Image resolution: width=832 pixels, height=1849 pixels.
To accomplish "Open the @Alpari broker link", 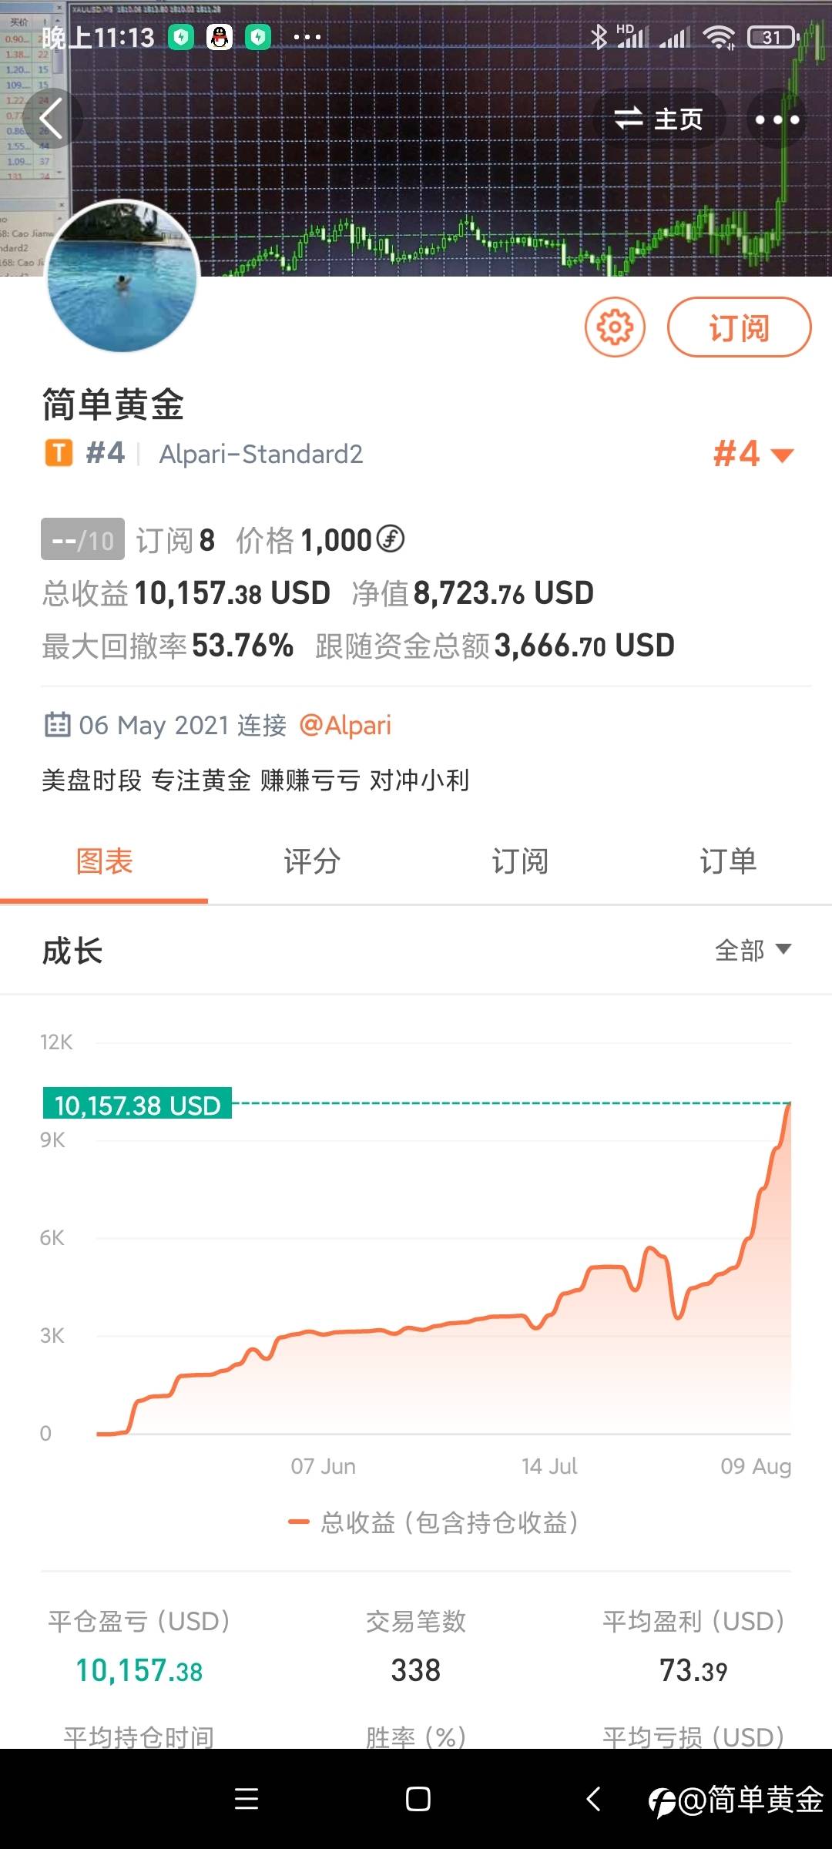I will coord(345,725).
